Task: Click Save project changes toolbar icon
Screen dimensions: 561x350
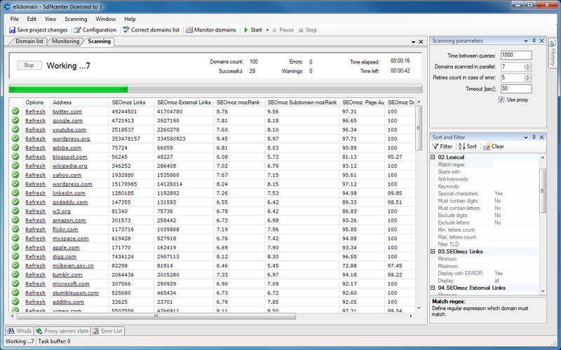Action: pyautogui.click(x=12, y=30)
